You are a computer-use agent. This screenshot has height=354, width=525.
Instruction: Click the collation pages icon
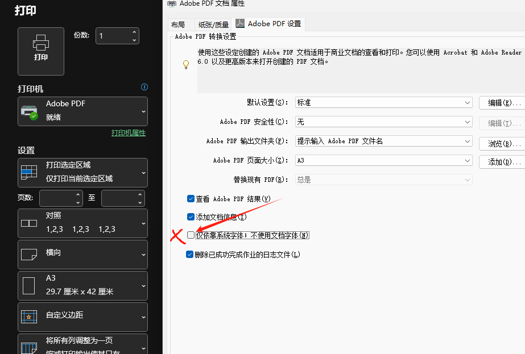(x=29, y=223)
